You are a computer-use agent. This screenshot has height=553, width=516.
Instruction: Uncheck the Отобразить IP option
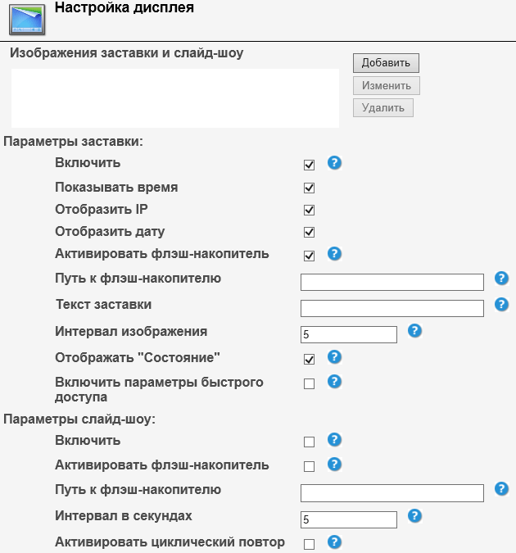pos(309,210)
